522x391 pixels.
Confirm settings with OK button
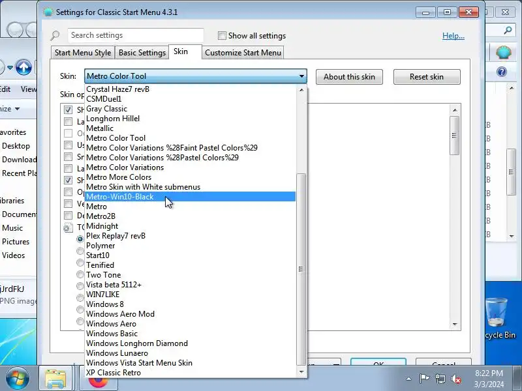378,362
